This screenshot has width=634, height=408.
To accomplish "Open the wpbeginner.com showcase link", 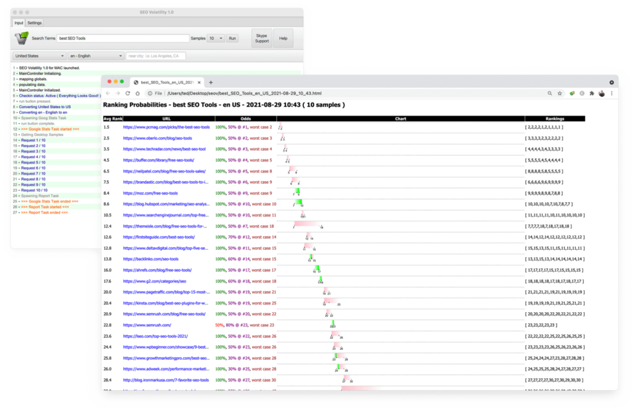I will 166,347.
